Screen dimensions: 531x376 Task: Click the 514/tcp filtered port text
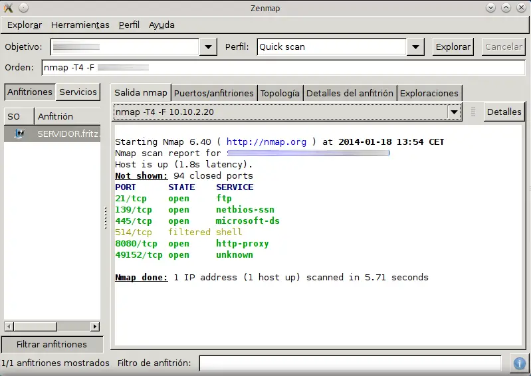(x=134, y=232)
